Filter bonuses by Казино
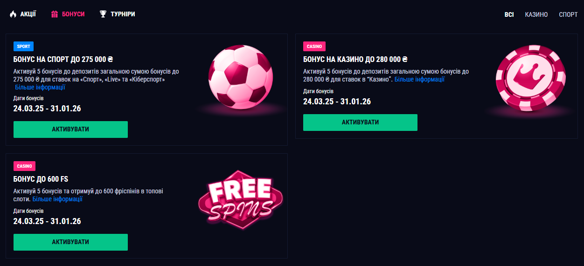 (536, 14)
